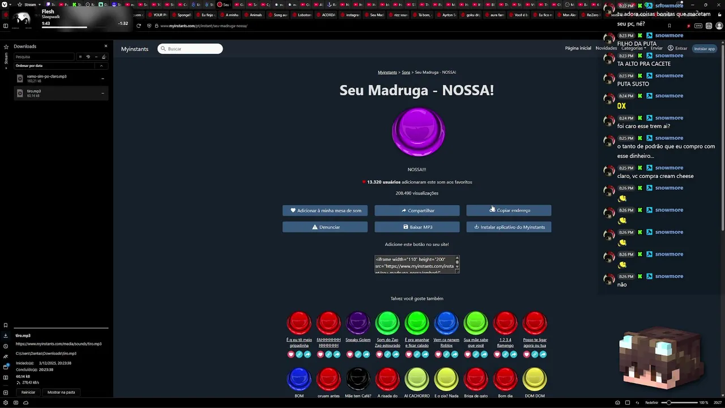The image size is (725, 408).
Task: Open the history clock icon in the sidebar
Action: coord(6,346)
